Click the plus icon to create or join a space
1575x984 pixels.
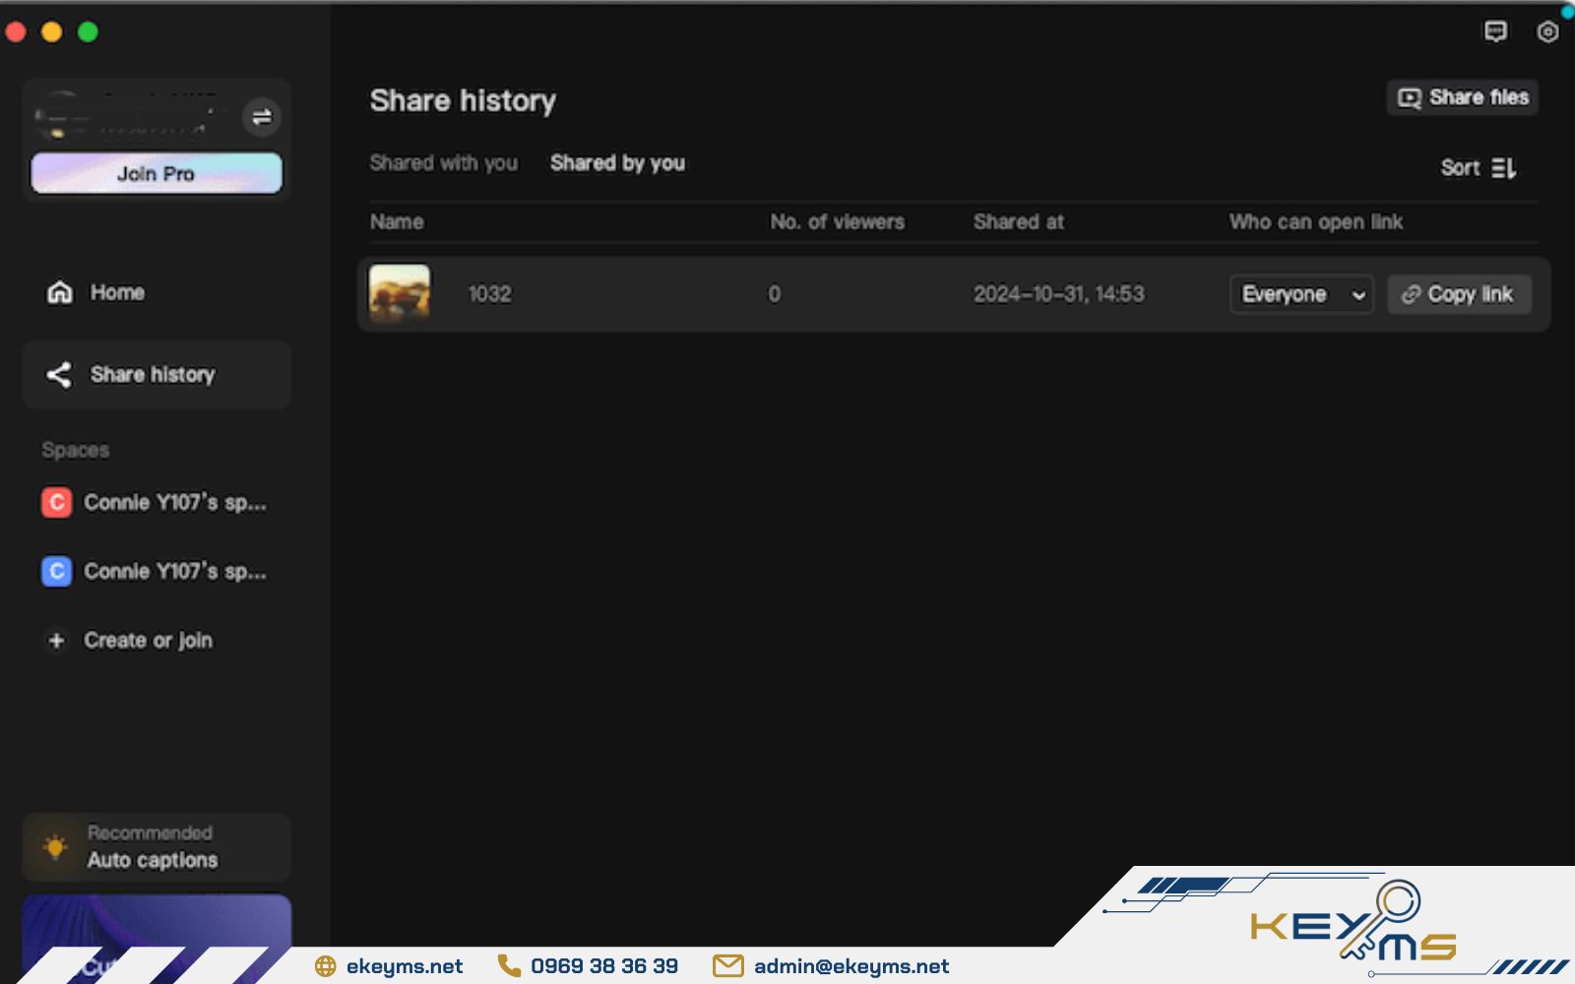(x=56, y=640)
